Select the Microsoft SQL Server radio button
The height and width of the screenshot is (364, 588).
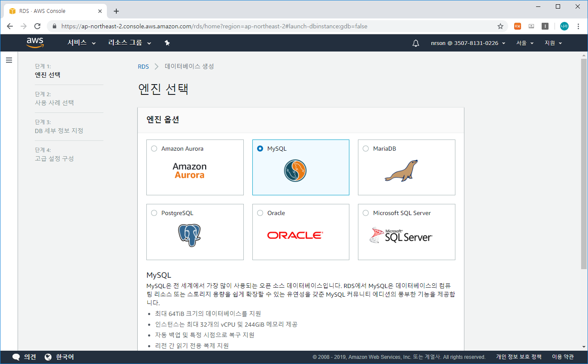pos(366,213)
